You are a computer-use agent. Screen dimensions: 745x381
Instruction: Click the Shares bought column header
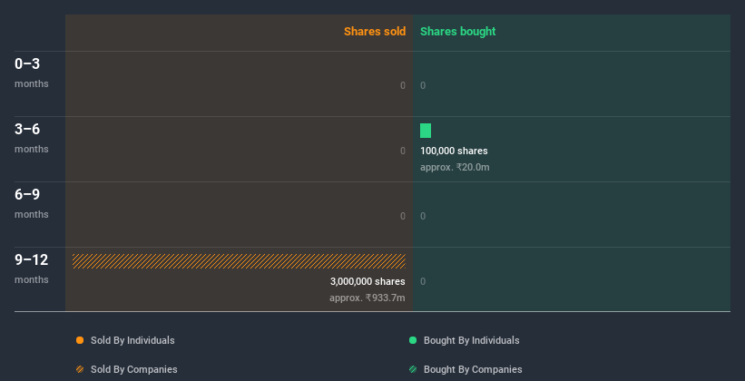click(x=458, y=32)
